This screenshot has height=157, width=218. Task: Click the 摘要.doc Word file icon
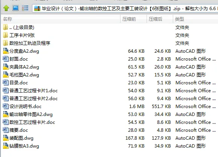(x=6, y=130)
